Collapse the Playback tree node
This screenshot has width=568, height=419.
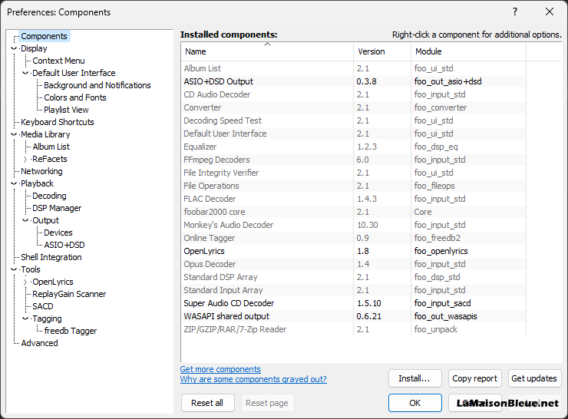click(x=14, y=183)
